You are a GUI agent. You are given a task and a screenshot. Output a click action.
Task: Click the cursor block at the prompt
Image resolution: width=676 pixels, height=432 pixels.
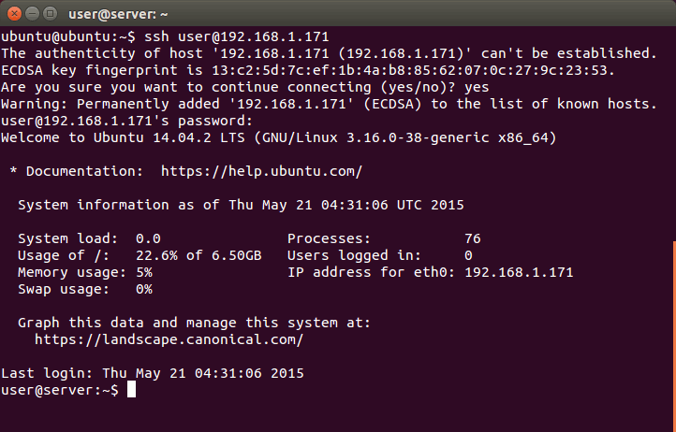(132, 390)
